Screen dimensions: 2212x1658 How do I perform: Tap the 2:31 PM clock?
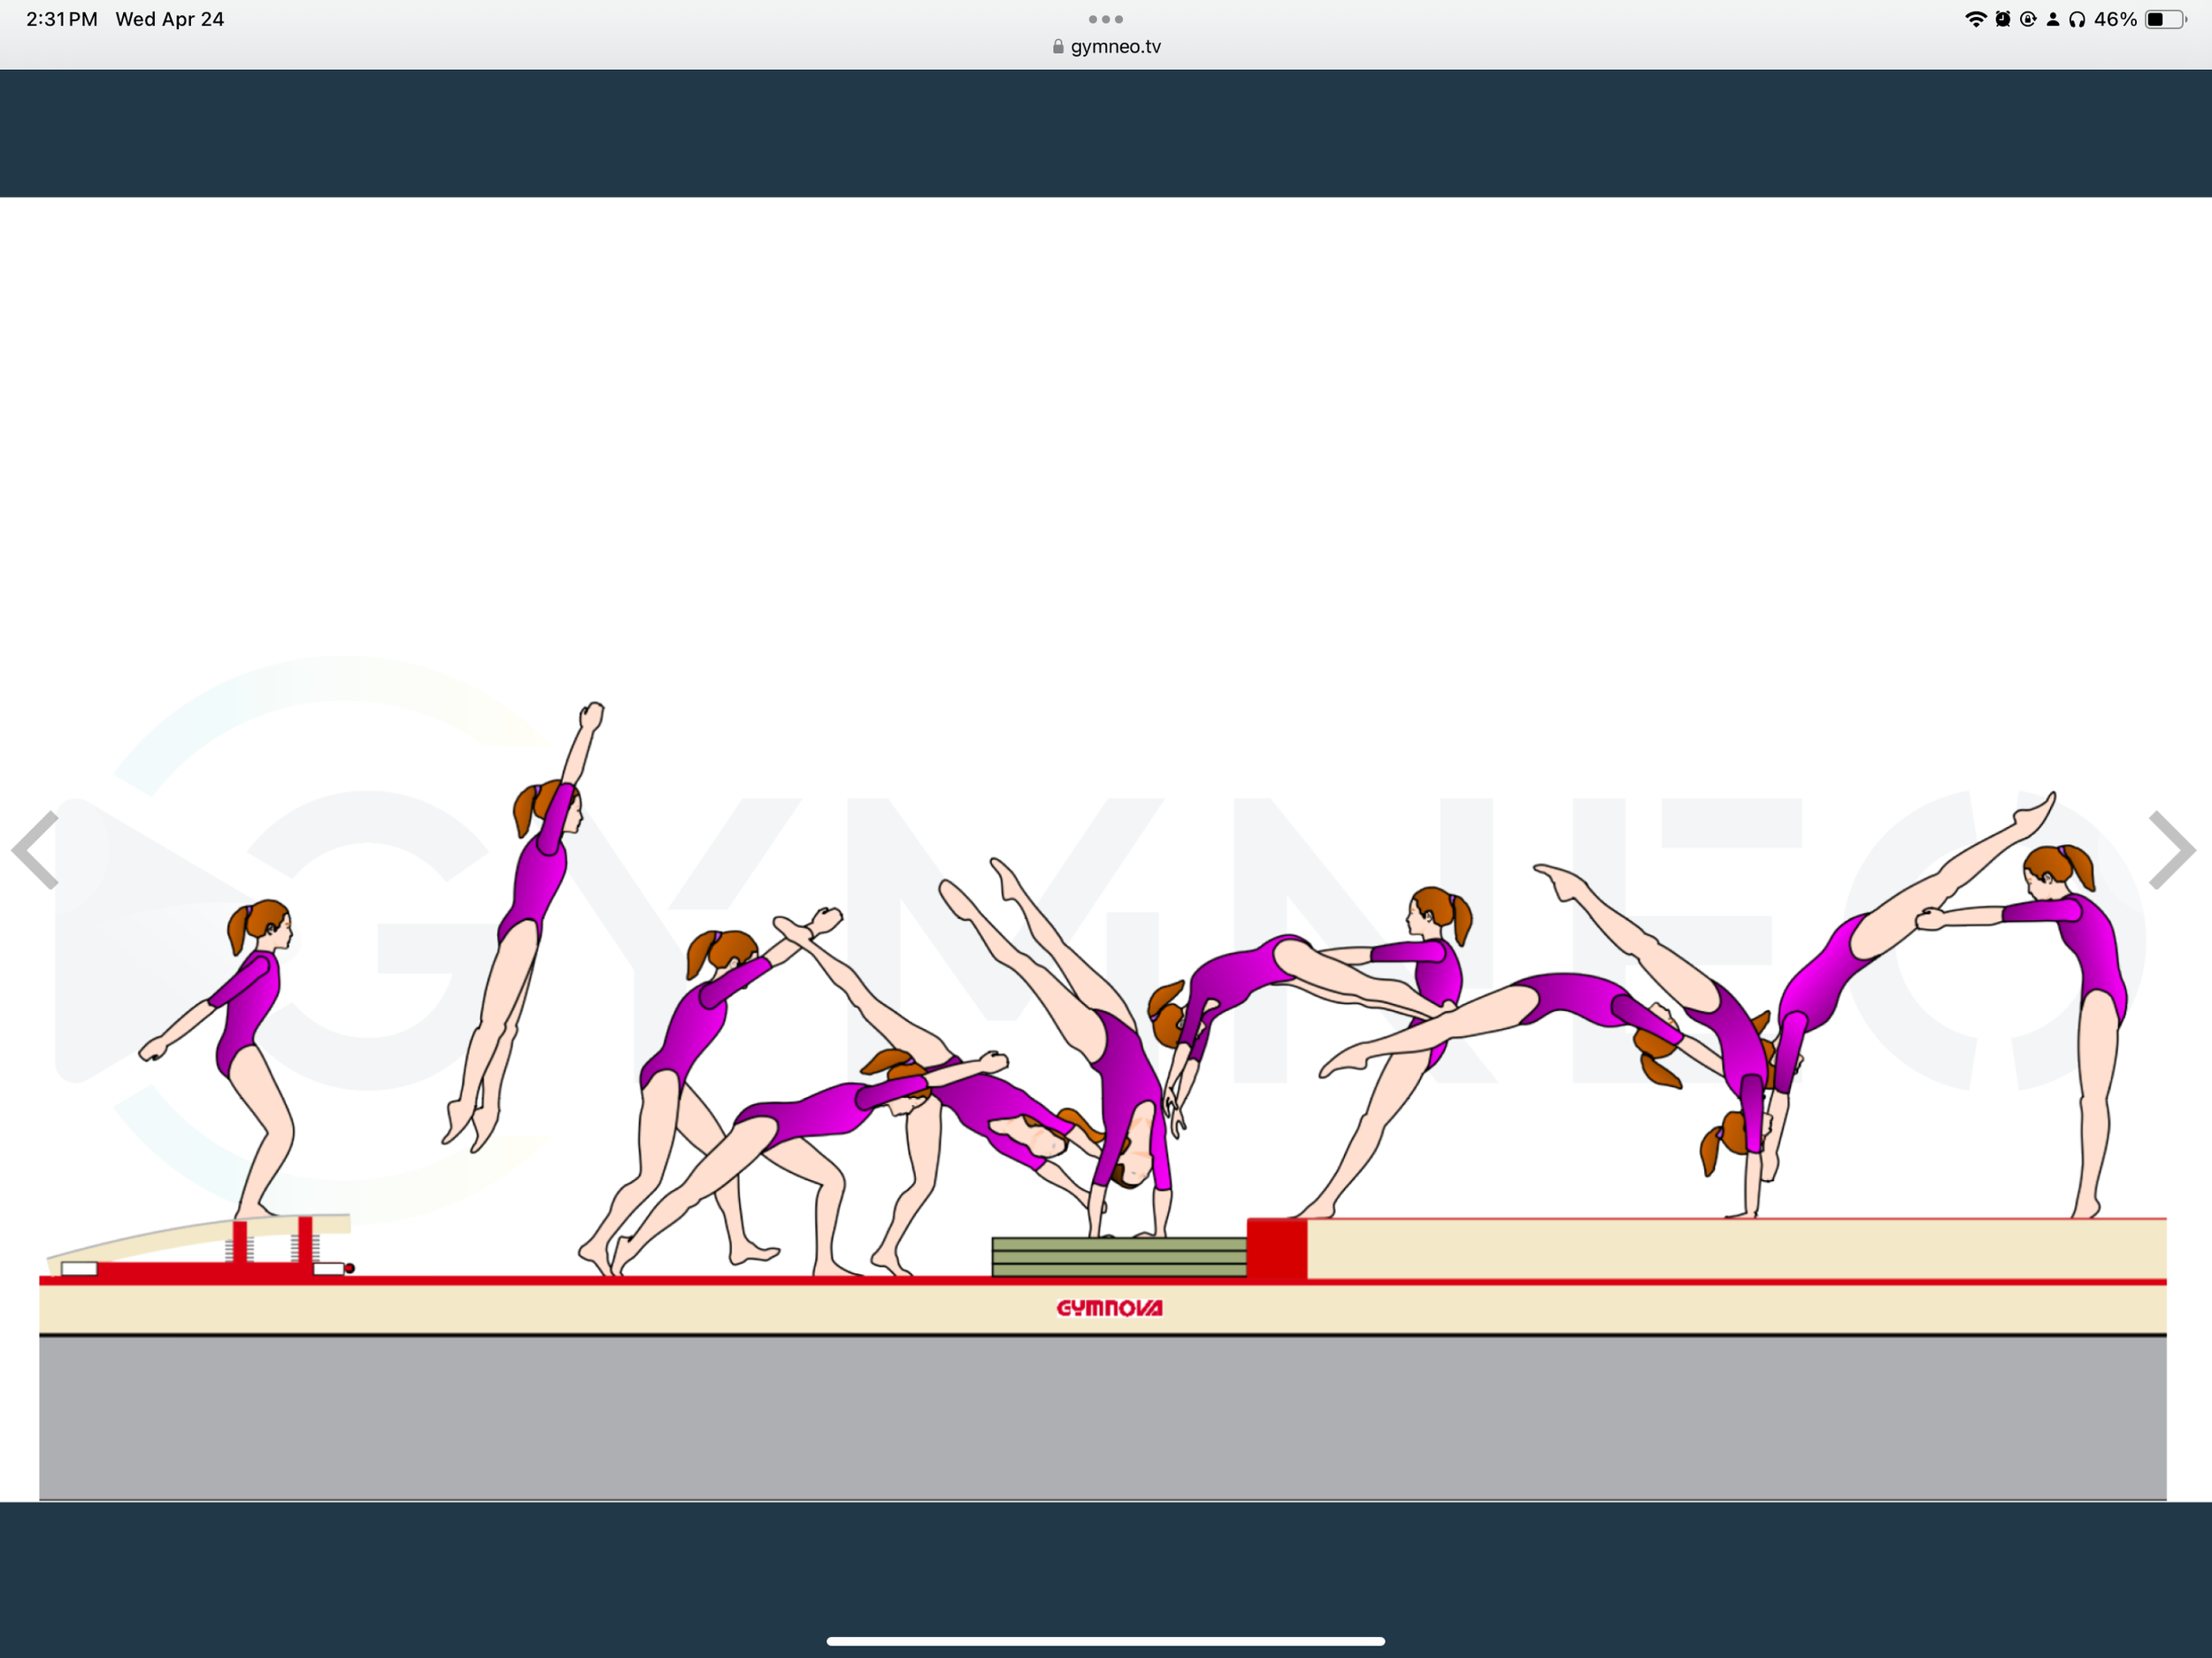click(x=62, y=19)
